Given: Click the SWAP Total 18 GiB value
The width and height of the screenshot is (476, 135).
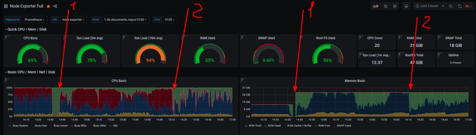Looking at the screenshot, I should (x=456, y=45).
